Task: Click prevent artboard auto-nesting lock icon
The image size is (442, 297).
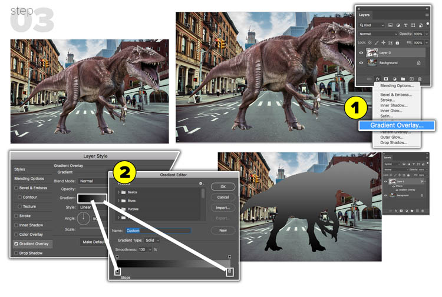Action: tap(390, 43)
